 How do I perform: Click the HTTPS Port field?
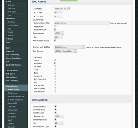pyautogui.click(x=58, y=17)
